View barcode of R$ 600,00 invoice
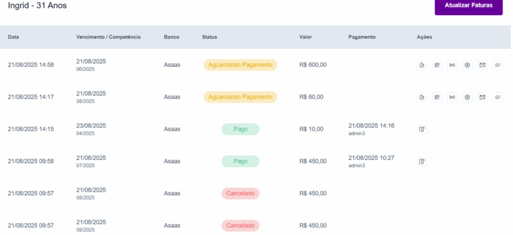Viewport: 513px width, 235px height. [452, 65]
